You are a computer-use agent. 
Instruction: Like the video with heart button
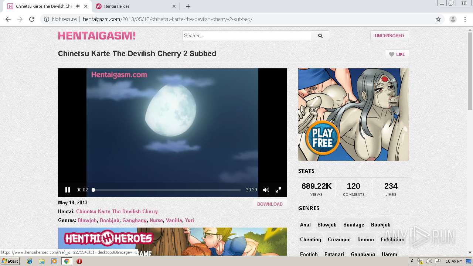coord(397,54)
